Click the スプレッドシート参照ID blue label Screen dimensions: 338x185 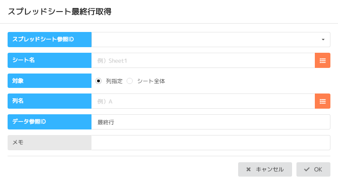click(50, 40)
